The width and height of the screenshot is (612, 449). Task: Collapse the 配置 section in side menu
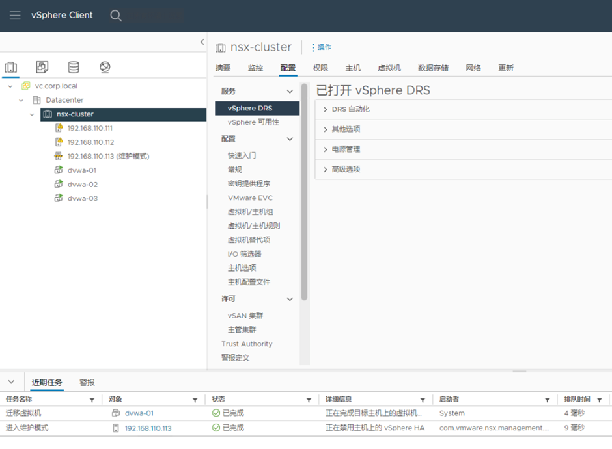pos(290,139)
